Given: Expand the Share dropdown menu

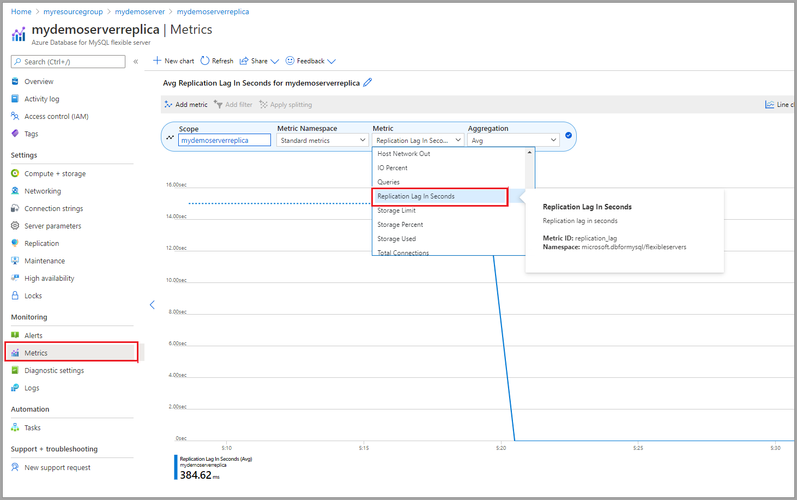Looking at the screenshot, I should pos(274,61).
